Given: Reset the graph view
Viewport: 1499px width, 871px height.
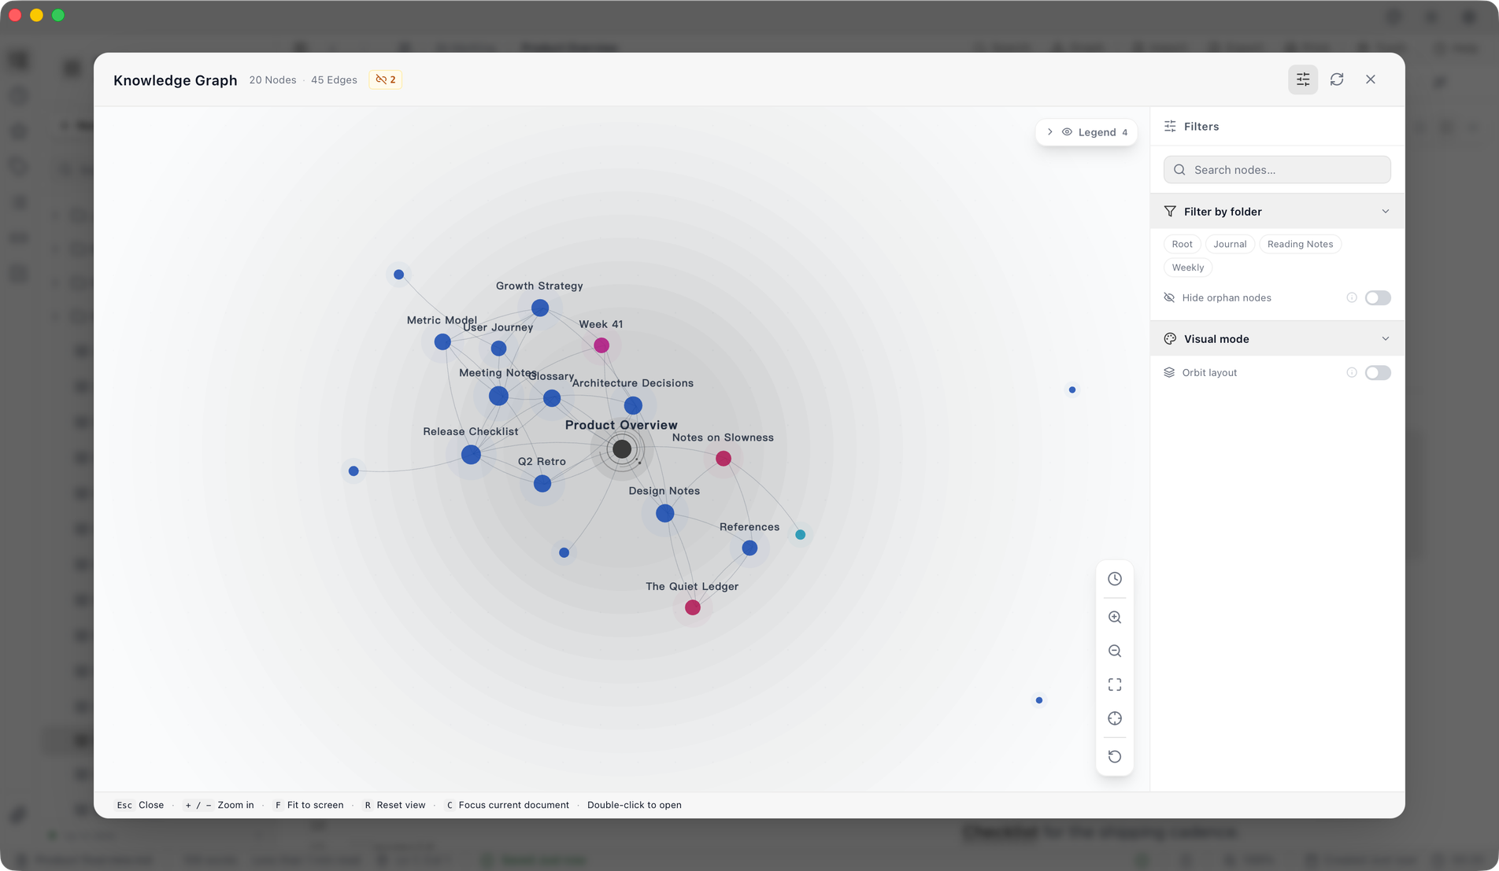Looking at the screenshot, I should tap(1115, 757).
